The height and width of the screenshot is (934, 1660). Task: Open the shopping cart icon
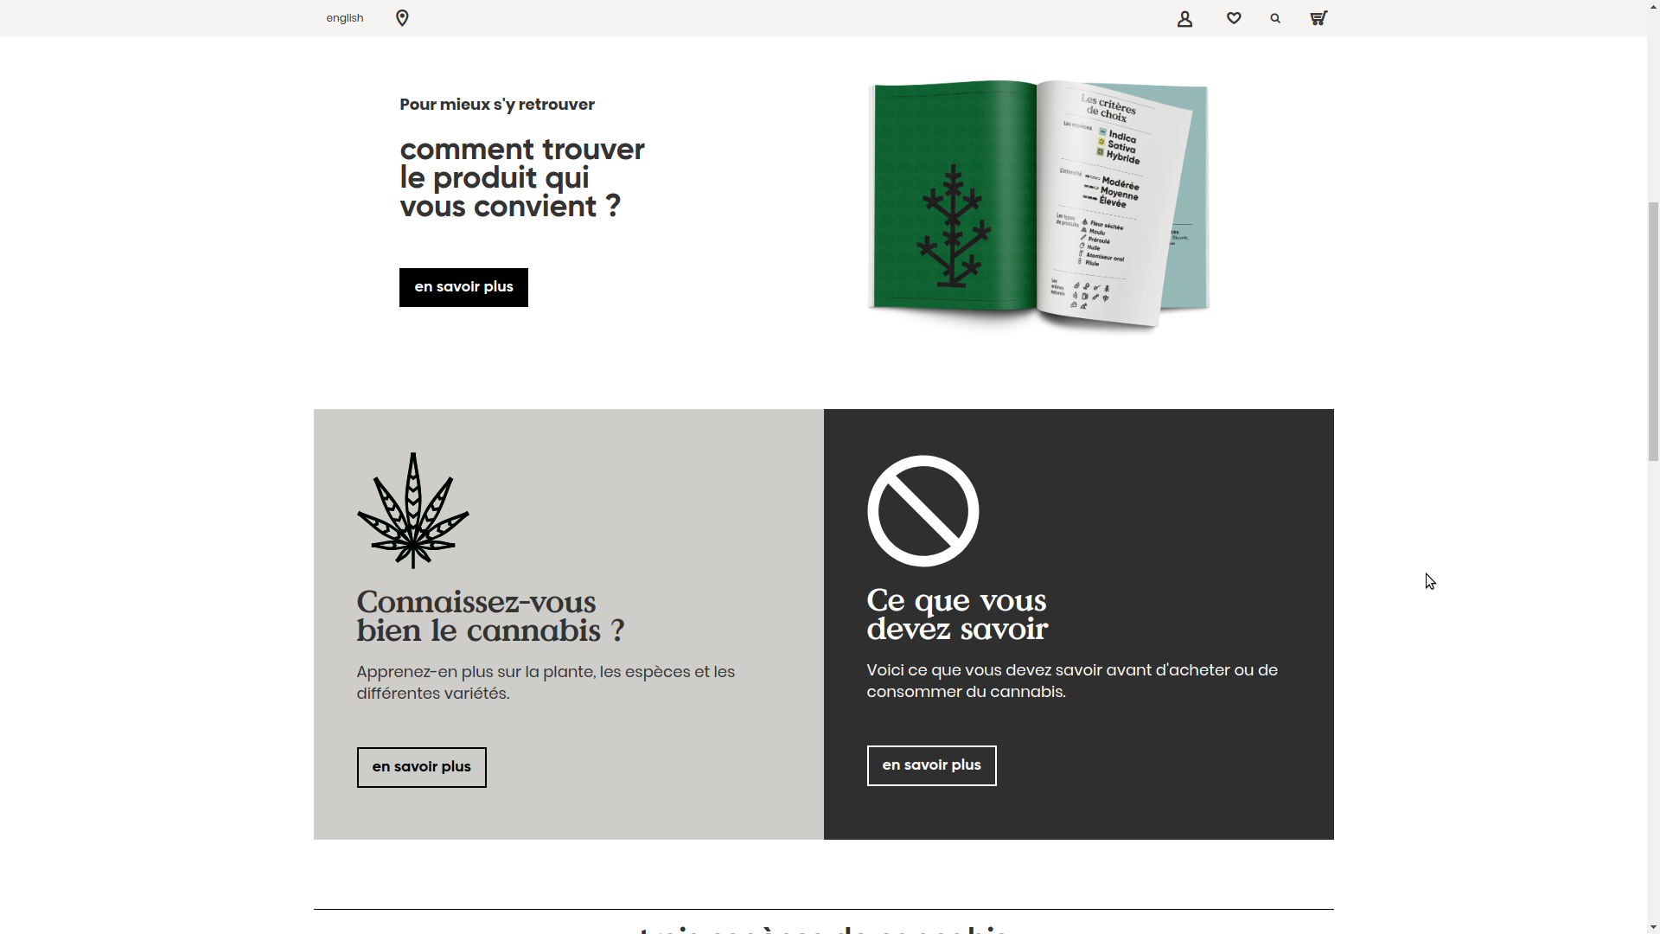pyautogui.click(x=1318, y=18)
